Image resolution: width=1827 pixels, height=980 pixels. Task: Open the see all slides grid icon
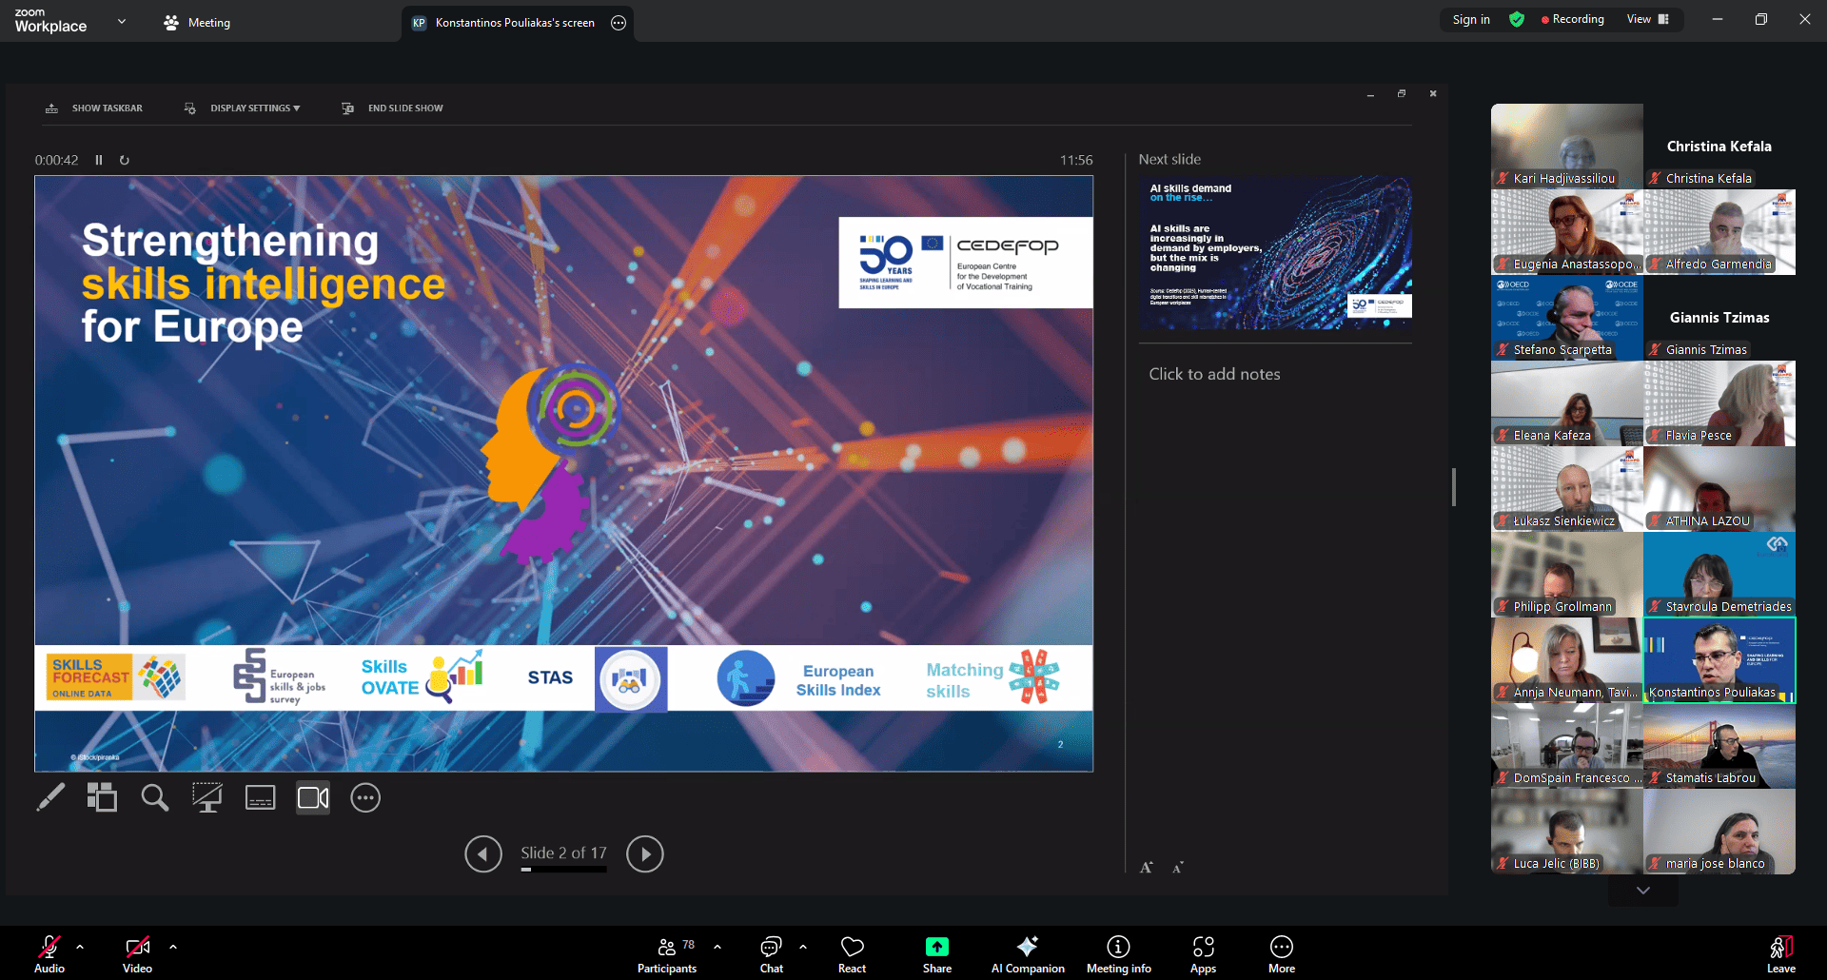pos(102,797)
